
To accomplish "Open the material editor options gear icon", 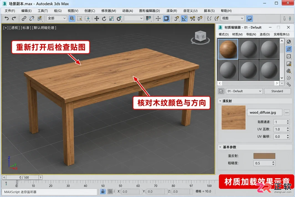I will (x=289, y=78).
